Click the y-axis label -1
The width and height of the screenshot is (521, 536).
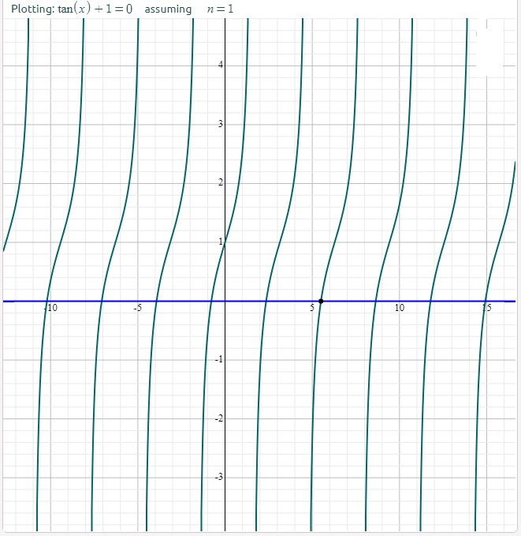tap(219, 360)
